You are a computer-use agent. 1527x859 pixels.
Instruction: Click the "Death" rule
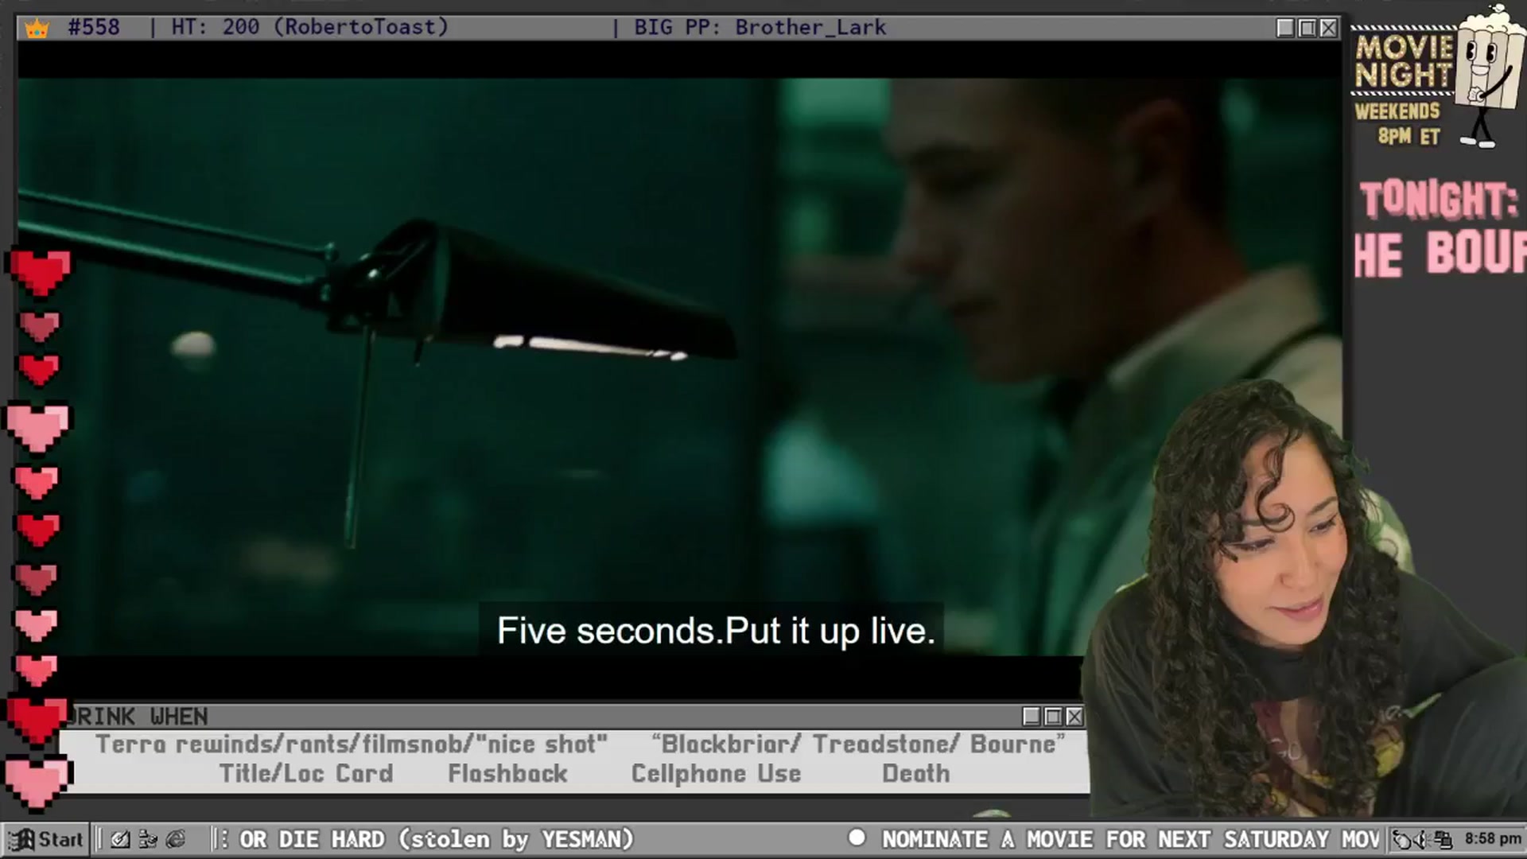coord(916,773)
